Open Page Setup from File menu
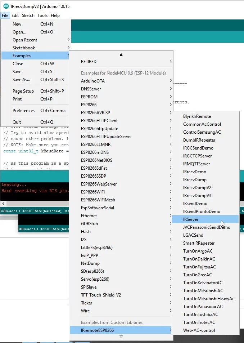This screenshot has width=244, height=343. pos(35,91)
